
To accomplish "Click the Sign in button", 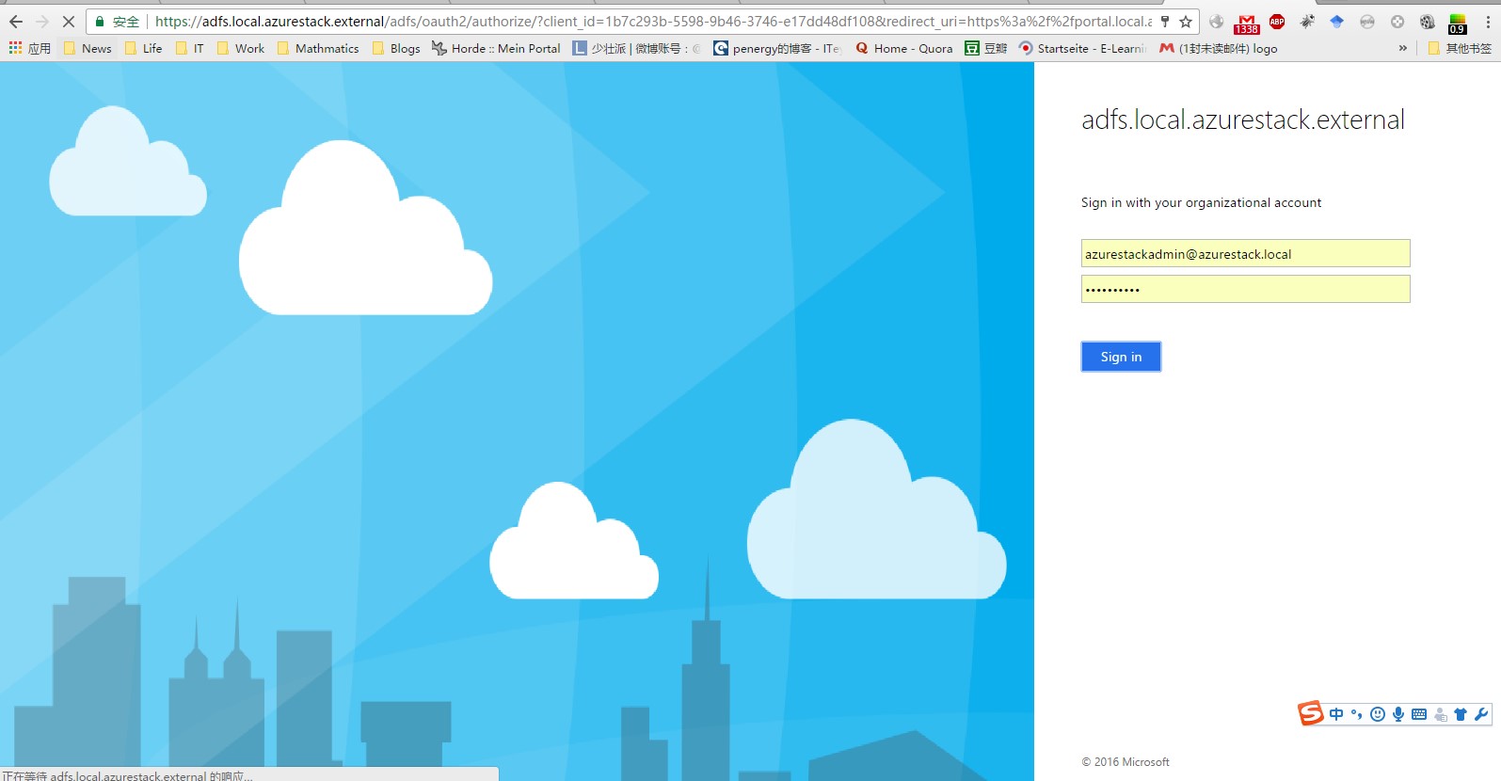I will pos(1121,357).
